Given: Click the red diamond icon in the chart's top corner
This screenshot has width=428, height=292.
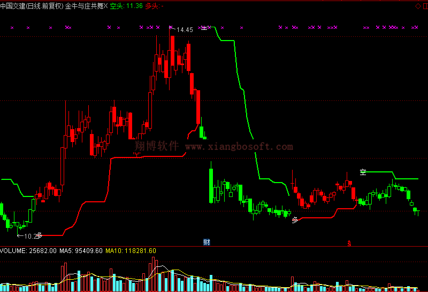Looking at the screenshot, I should 418,6.
